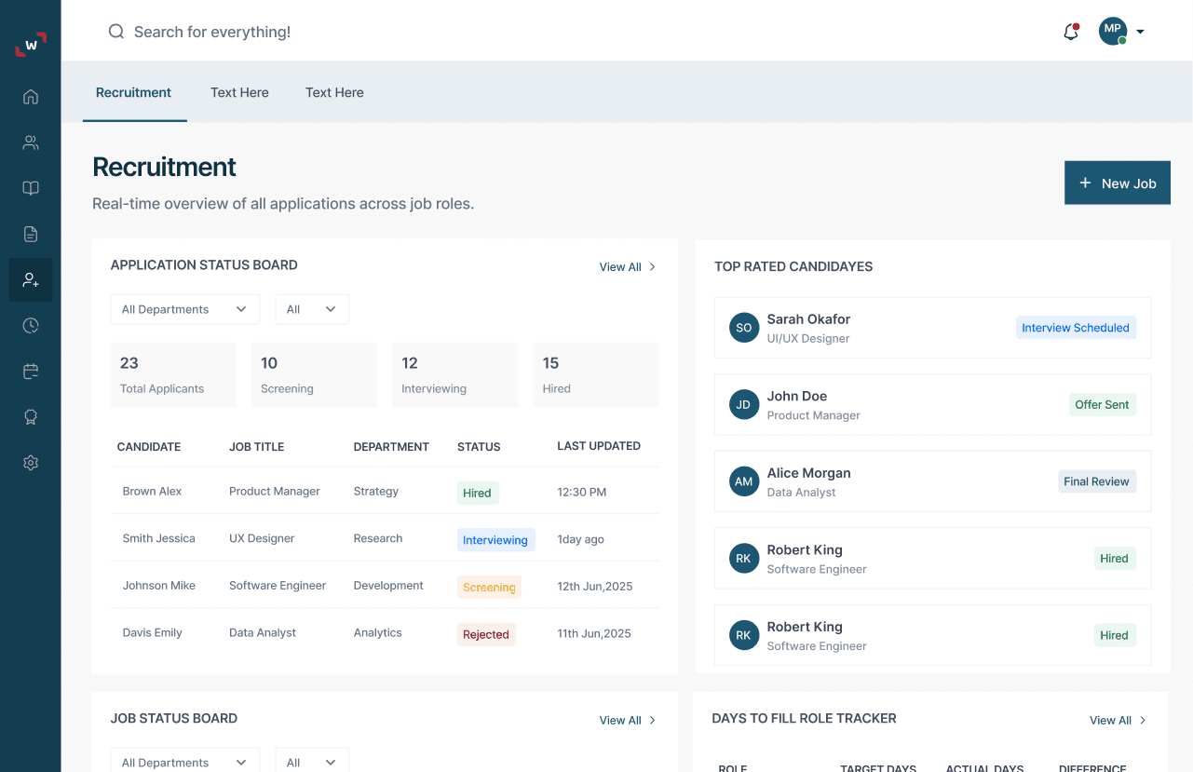Open the handbook book icon in sidebar

pyautogui.click(x=31, y=188)
